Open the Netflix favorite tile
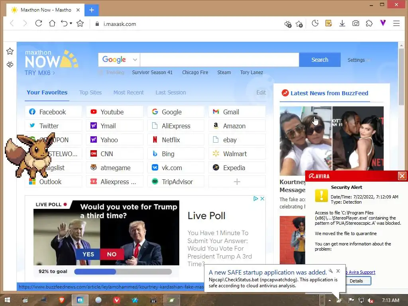 176,140
